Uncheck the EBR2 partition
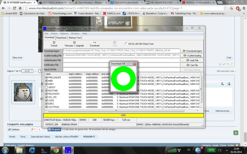 (46, 104)
